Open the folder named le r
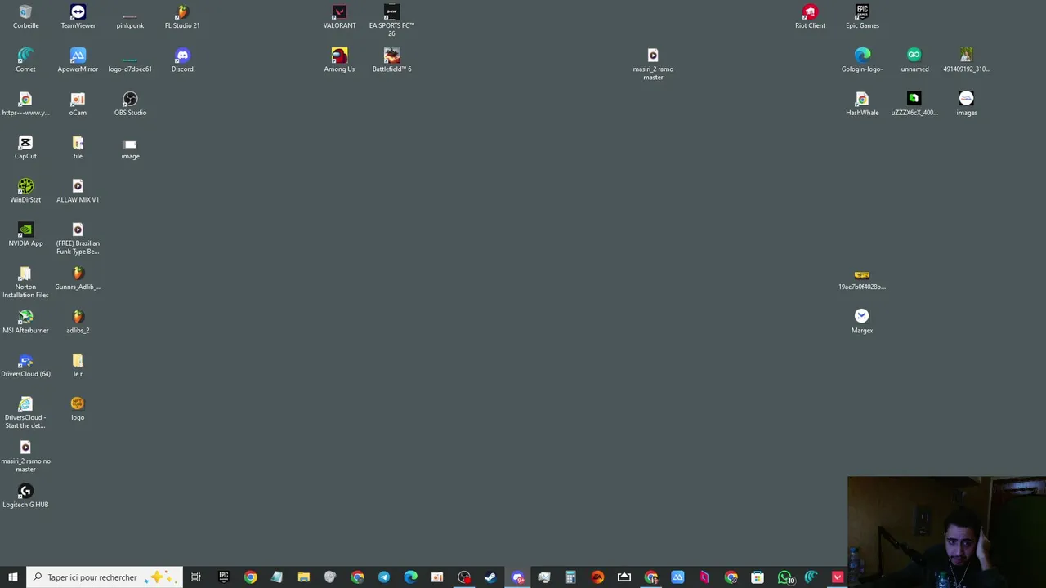 click(x=78, y=365)
